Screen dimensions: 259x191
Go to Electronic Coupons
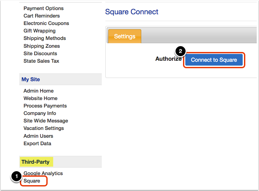(x=46, y=23)
